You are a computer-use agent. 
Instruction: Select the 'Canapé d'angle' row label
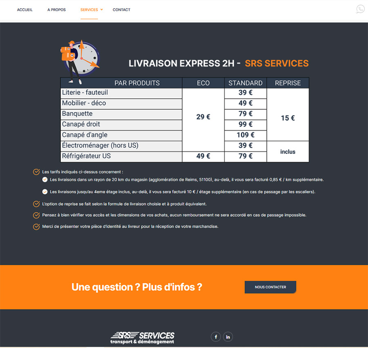tap(85, 135)
